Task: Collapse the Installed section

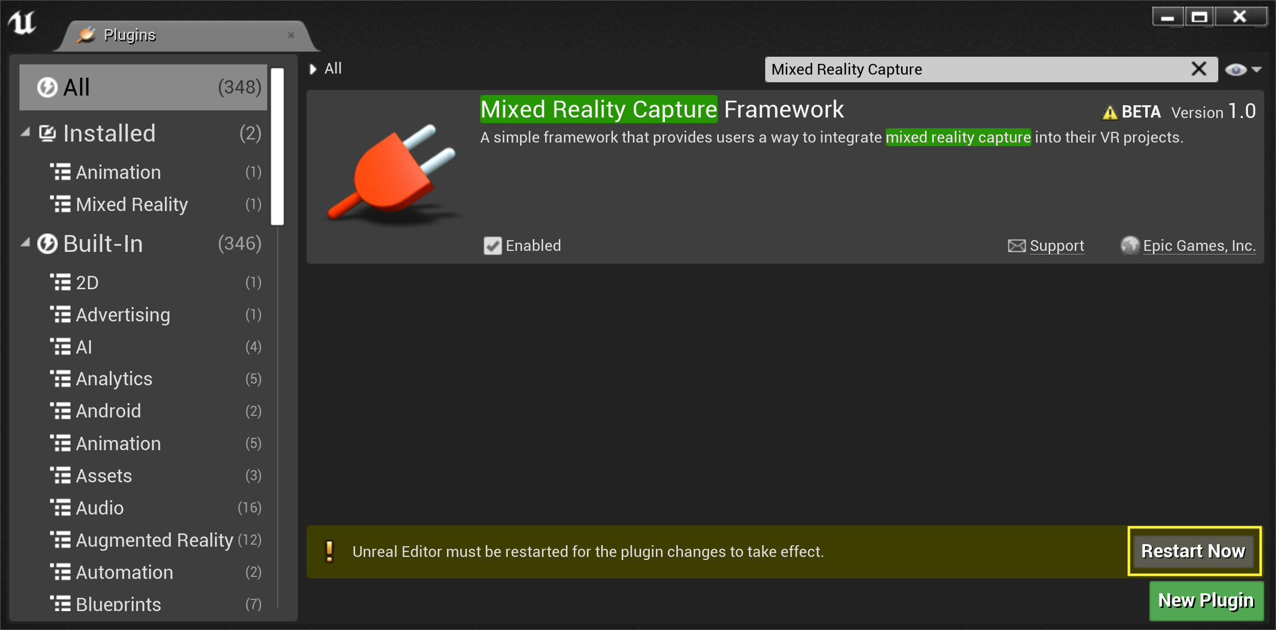Action: point(26,133)
